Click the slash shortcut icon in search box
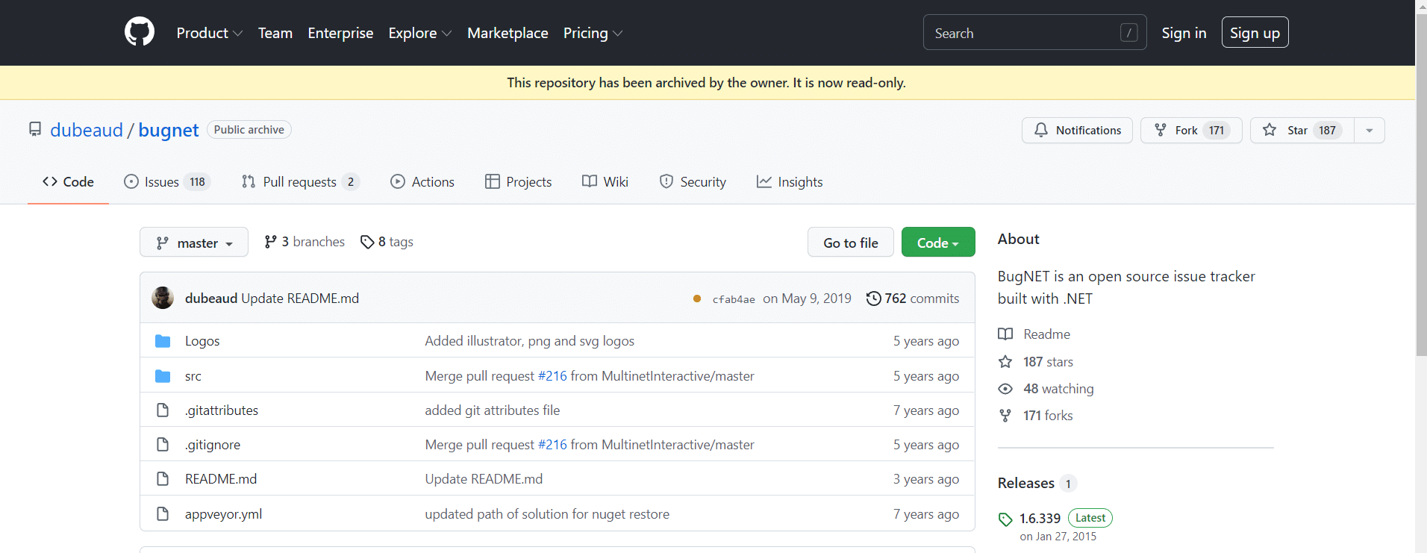This screenshot has height=553, width=1427. pyautogui.click(x=1128, y=33)
